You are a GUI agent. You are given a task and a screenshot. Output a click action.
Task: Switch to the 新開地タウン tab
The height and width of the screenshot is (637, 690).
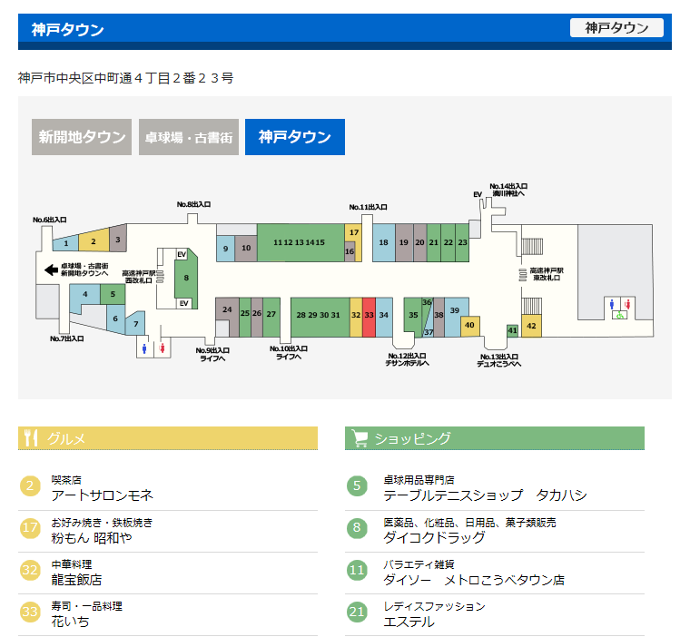pos(82,137)
